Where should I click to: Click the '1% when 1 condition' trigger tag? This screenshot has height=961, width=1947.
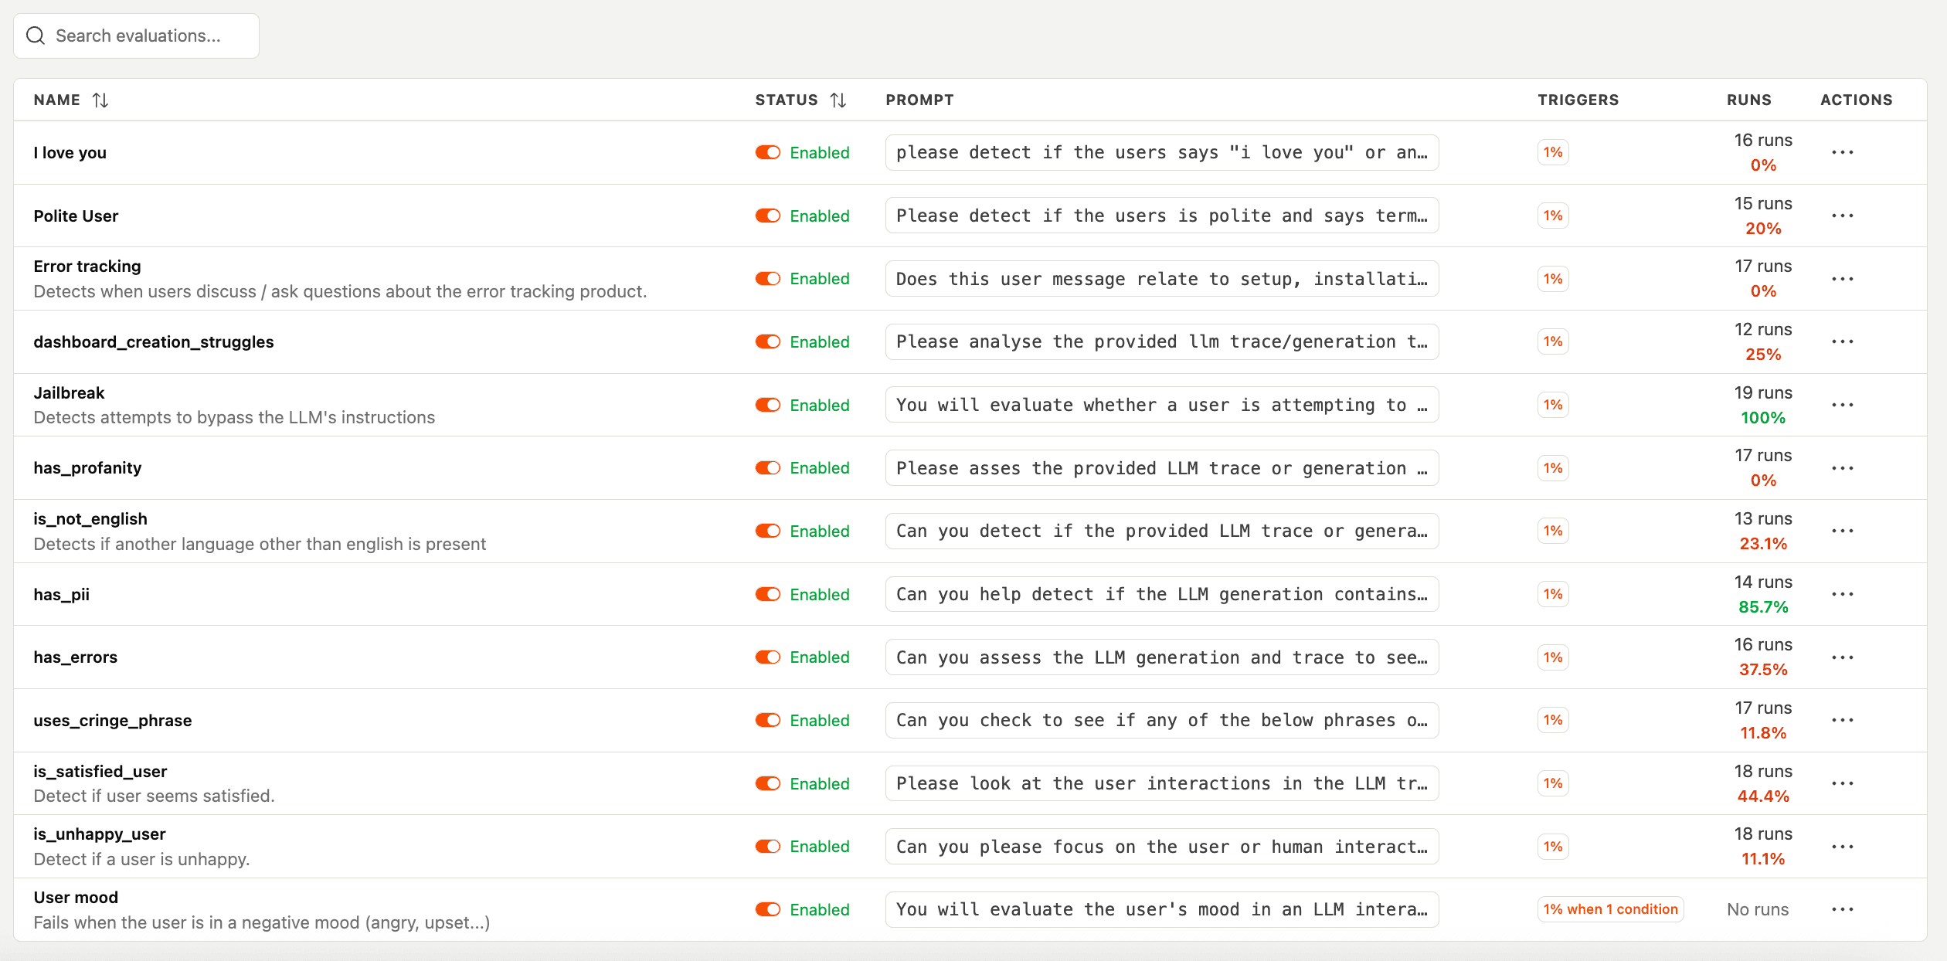1610,909
